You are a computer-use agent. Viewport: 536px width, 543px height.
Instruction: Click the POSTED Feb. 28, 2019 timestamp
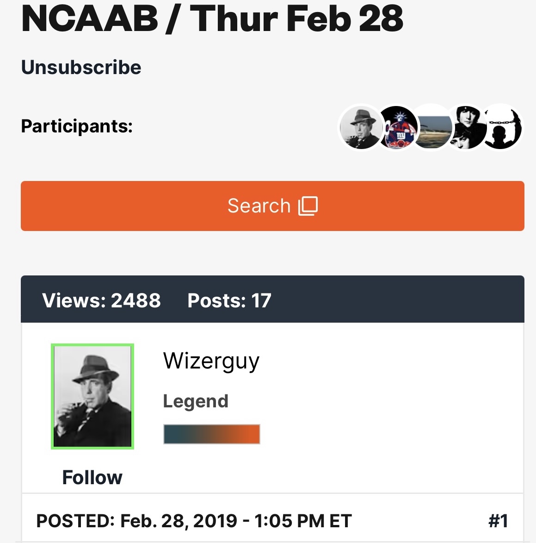(194, 521)
